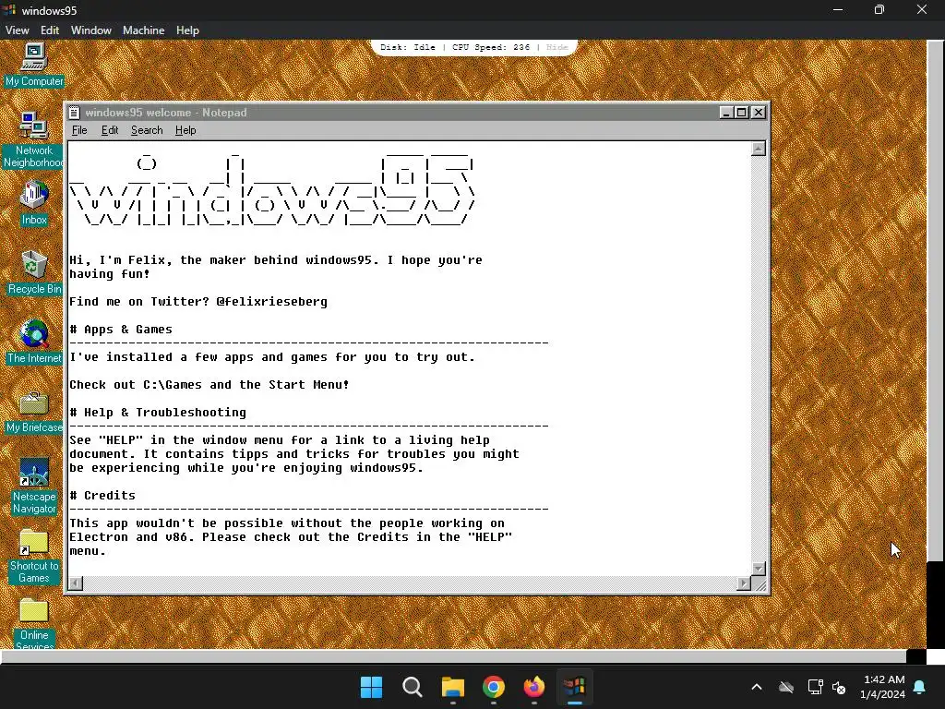The image size is (945, 709).
Task: Launch Google Chrome from the taskbar
Action: tap(494, 687)
